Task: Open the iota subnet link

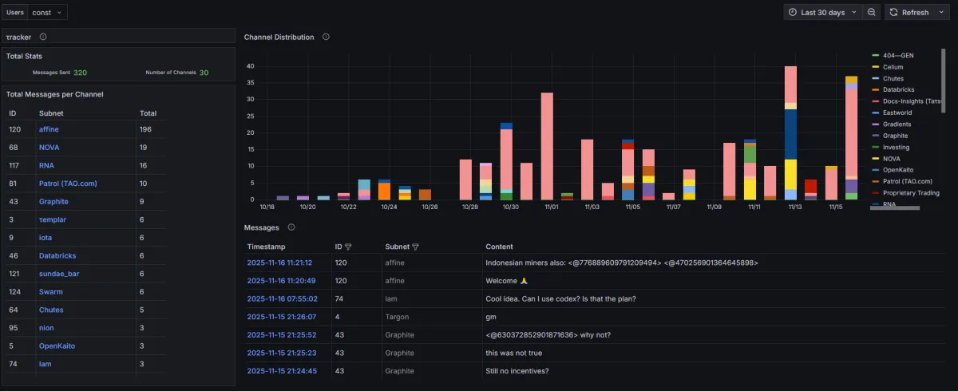Action: [x=46, y=238]
